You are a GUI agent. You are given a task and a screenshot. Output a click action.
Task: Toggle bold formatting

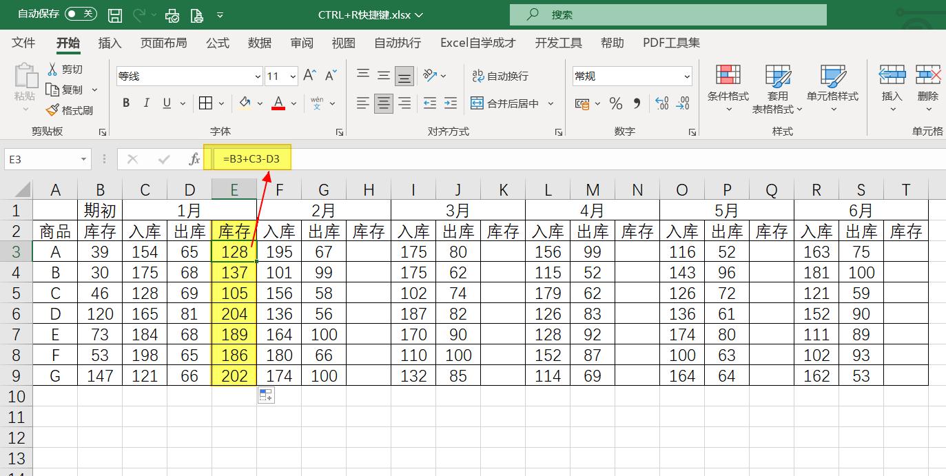(125, 102)
